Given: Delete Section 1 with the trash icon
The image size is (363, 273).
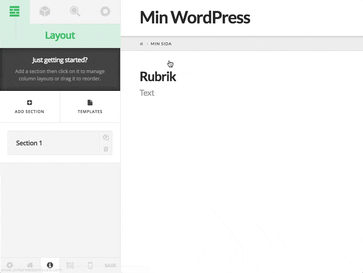Looking at the screenshot, I should [106, 149].
